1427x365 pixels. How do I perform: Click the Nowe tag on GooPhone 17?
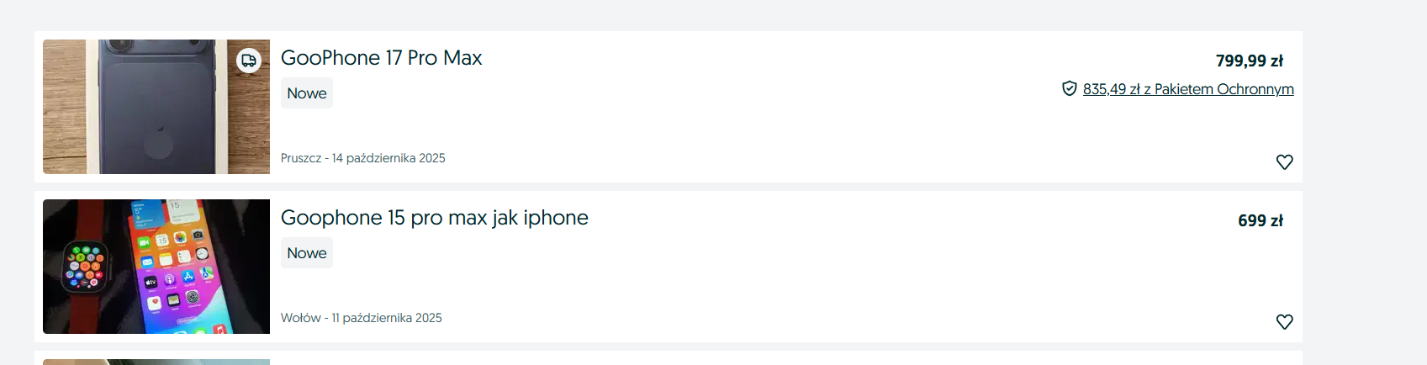(307, 93)
